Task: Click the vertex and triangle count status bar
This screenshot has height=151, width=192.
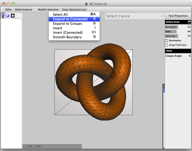Action: 52,146
